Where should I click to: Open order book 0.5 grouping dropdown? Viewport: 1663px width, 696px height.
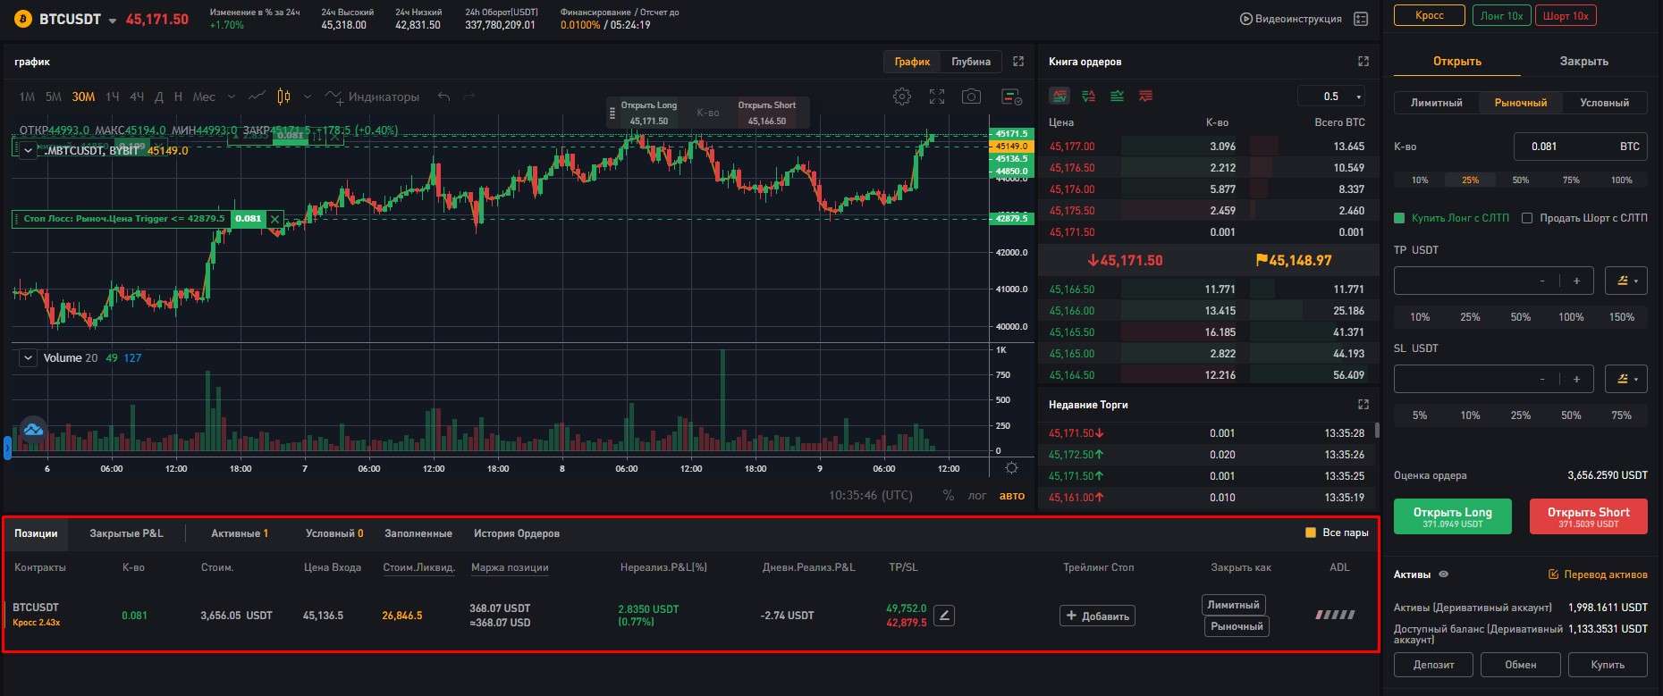coord(1331,96)
